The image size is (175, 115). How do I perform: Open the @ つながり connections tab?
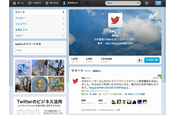pos(34,3)
